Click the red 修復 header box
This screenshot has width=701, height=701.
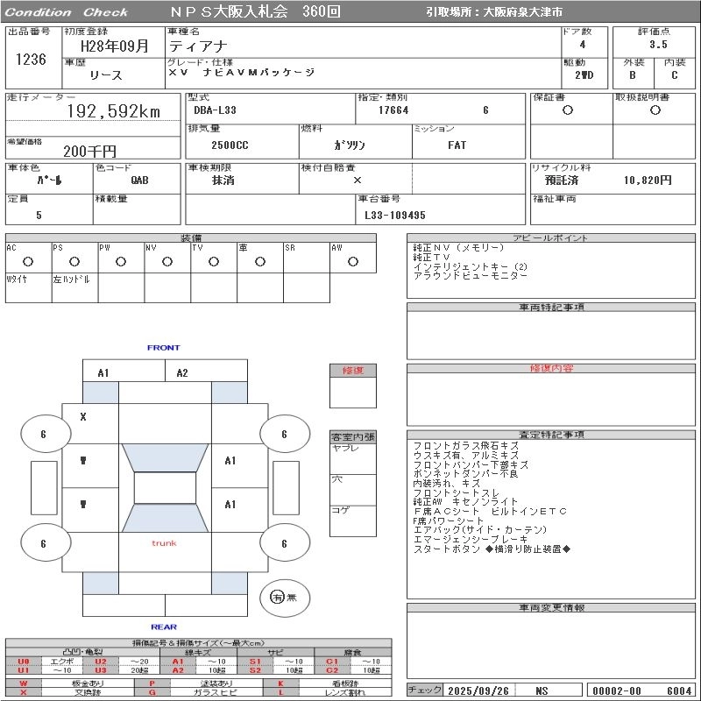point(352,371)
